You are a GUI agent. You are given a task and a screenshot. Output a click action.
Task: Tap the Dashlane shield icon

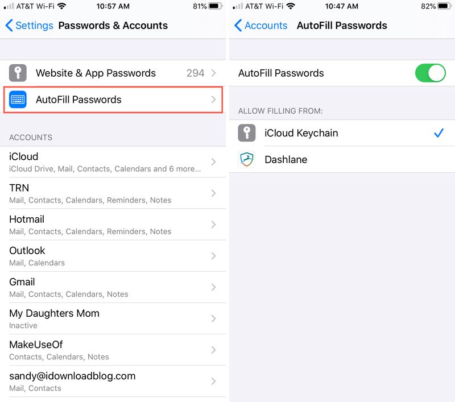click(x=247, y=159)
